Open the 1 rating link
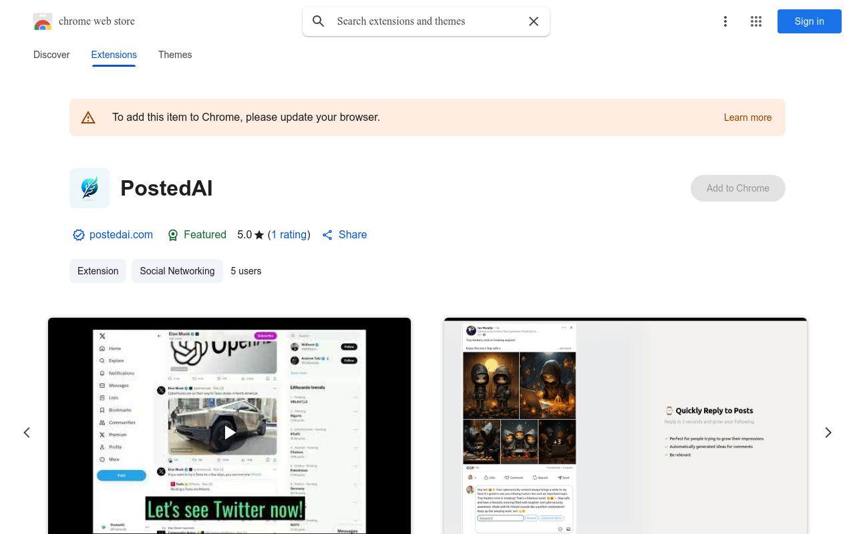This screenshot has width=855, height=534. (289, 235)
